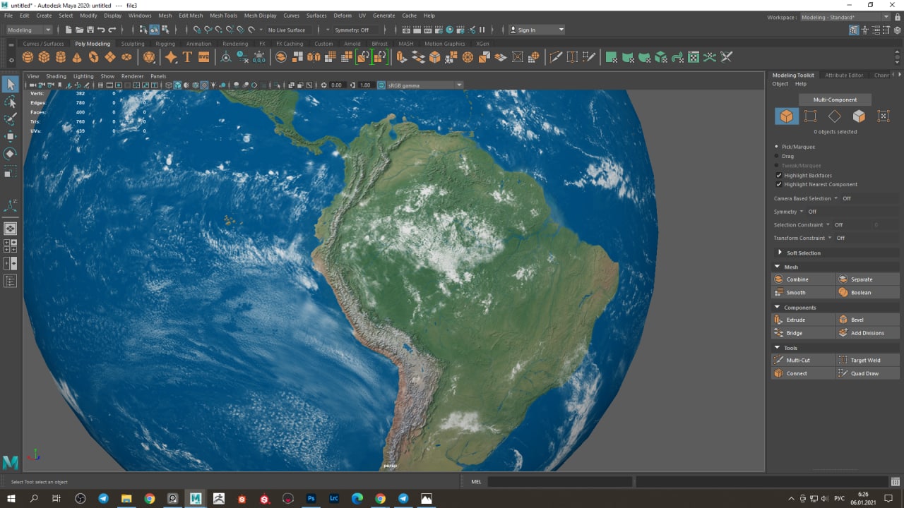
Task: Toggle the viewport grid icon
Action: (x=100, y=85)
